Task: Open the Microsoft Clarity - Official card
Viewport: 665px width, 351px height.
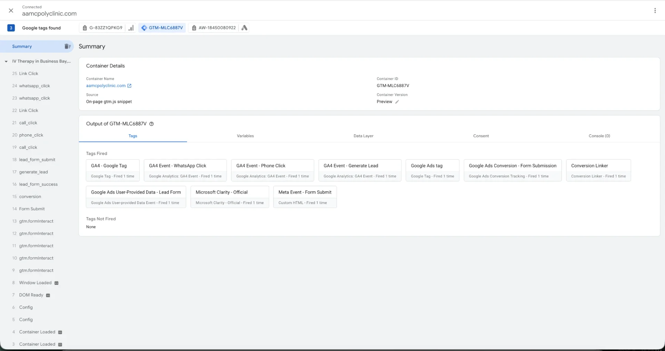Action: 230,197
